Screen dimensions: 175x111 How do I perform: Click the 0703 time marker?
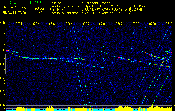52,24
